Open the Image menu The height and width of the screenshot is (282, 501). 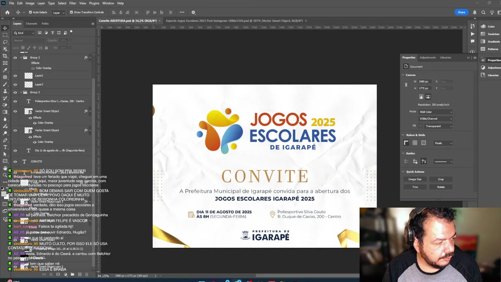click(30, 3)
